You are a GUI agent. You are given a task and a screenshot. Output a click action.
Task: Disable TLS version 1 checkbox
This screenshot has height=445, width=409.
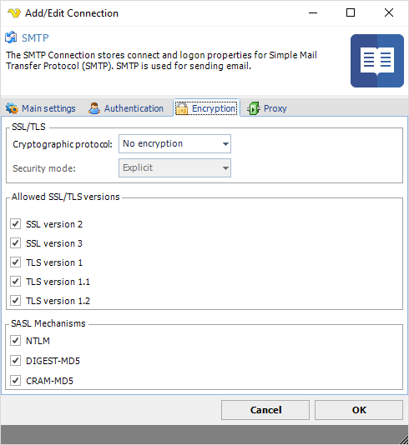[x=15, y=262]
